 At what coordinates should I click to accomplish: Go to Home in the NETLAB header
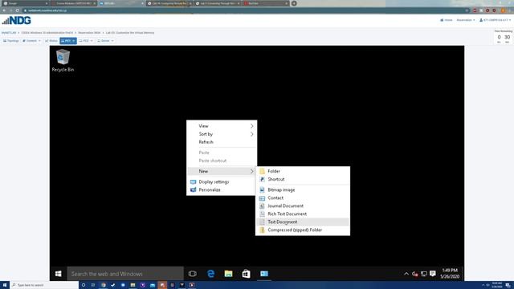447,20
